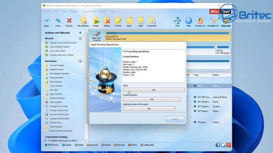Open the Google Plus icon
This screenshot has width=273, height=153.
[229, 145]
